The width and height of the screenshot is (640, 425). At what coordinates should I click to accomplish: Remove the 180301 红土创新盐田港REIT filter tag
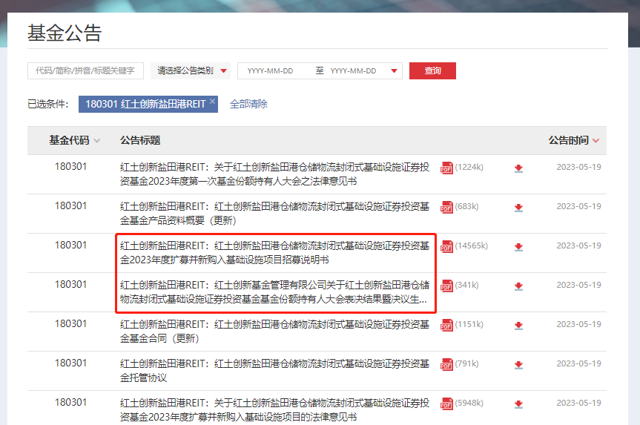pyautogui.click(x=212, y=101)
